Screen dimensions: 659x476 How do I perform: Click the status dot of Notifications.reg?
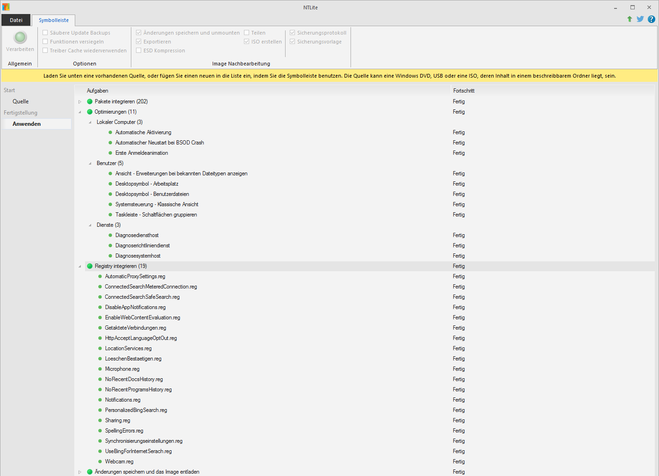[x=100, y=400]
